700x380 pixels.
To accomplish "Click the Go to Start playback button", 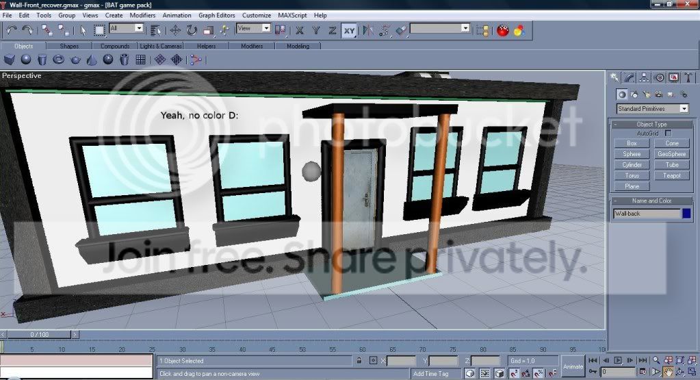I will (593, 360).
